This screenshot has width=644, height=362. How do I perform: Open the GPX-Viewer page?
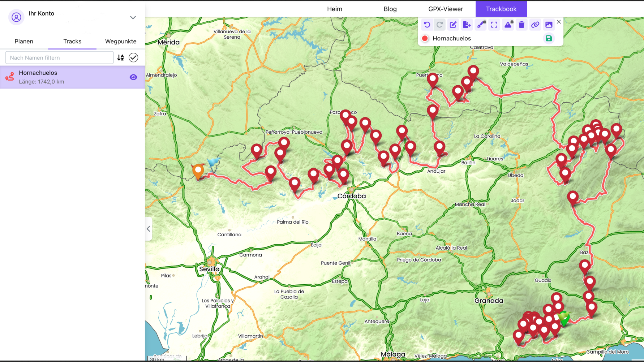pyautogui.click(x=446, y=9)
